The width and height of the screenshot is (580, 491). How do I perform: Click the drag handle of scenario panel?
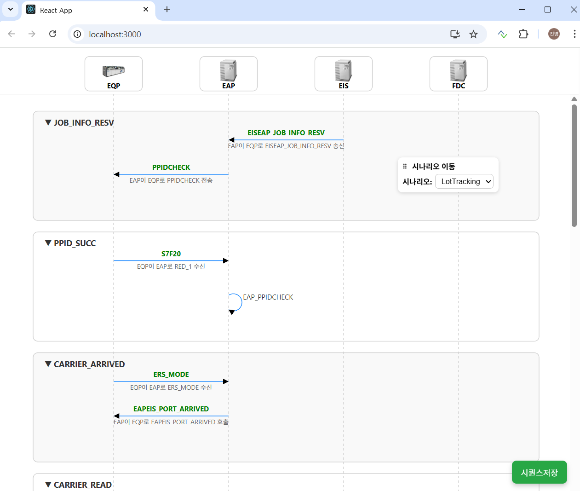coord(405,167)
